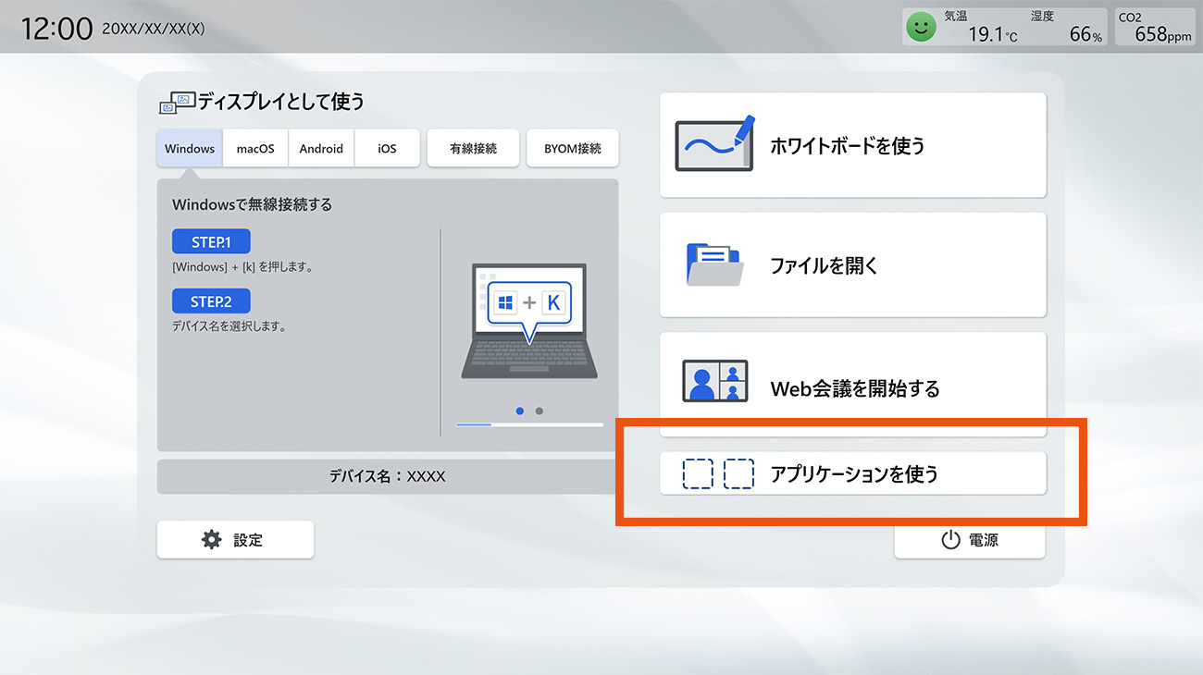Click the CO2 658ppm readout
Viewport: 1203px width, 675px height.
click(x=1154, y=28)
